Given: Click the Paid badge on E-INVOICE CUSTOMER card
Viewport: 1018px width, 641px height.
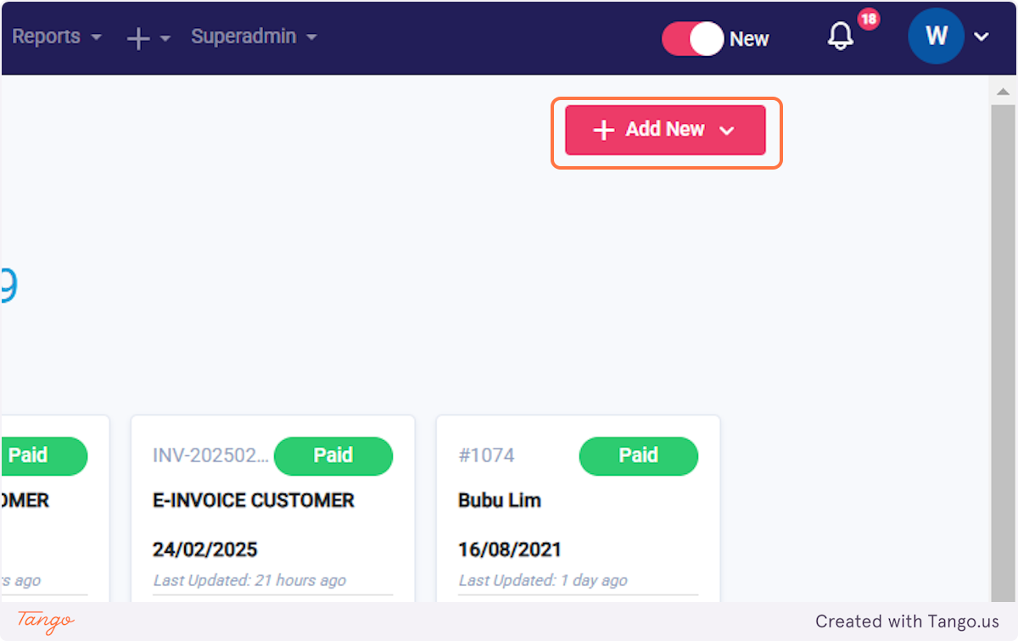Looking at the screenshot, I should point(333,455).
